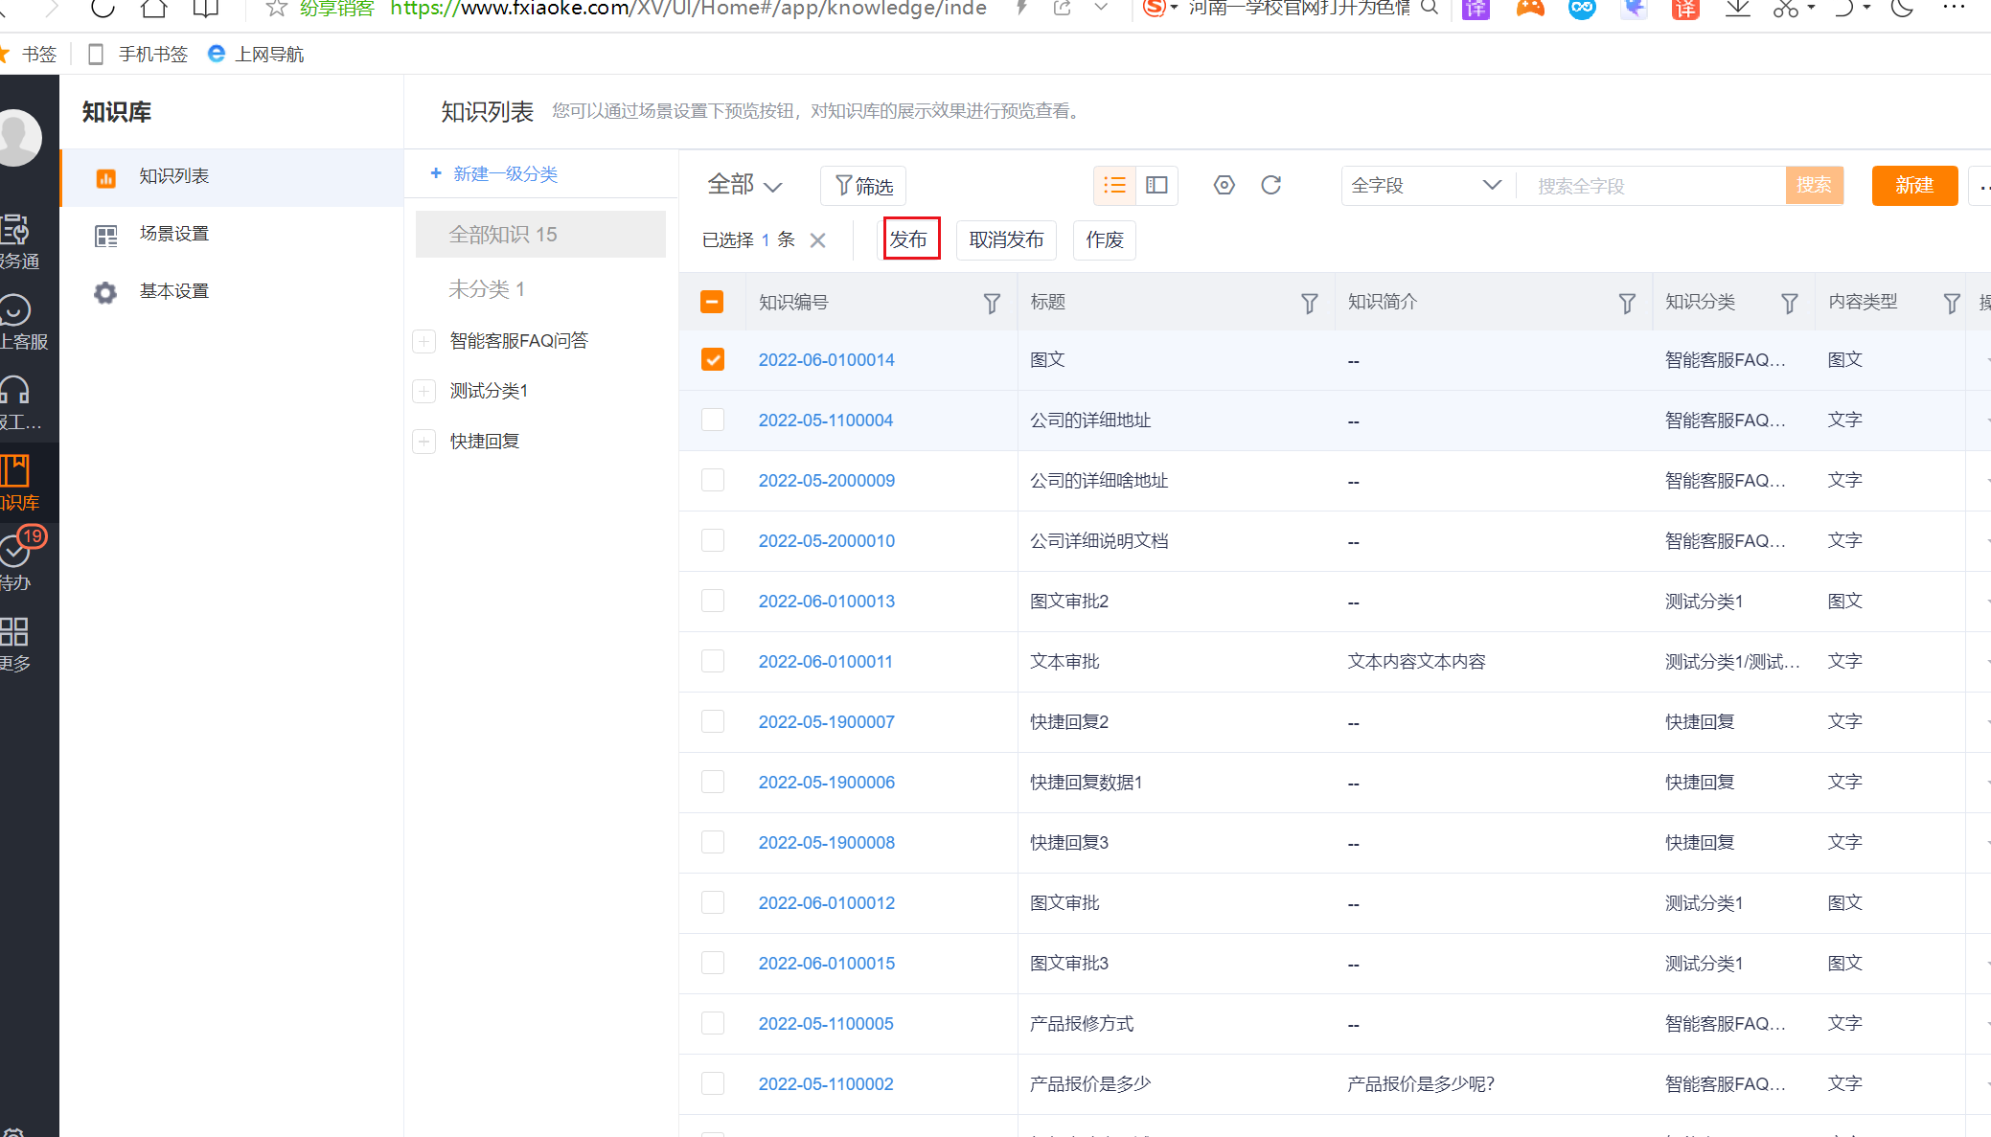This screenshot has height=1137, width=1991.
Task: Expand the 全部 view dropdown
Action: [x=745, y=185]
